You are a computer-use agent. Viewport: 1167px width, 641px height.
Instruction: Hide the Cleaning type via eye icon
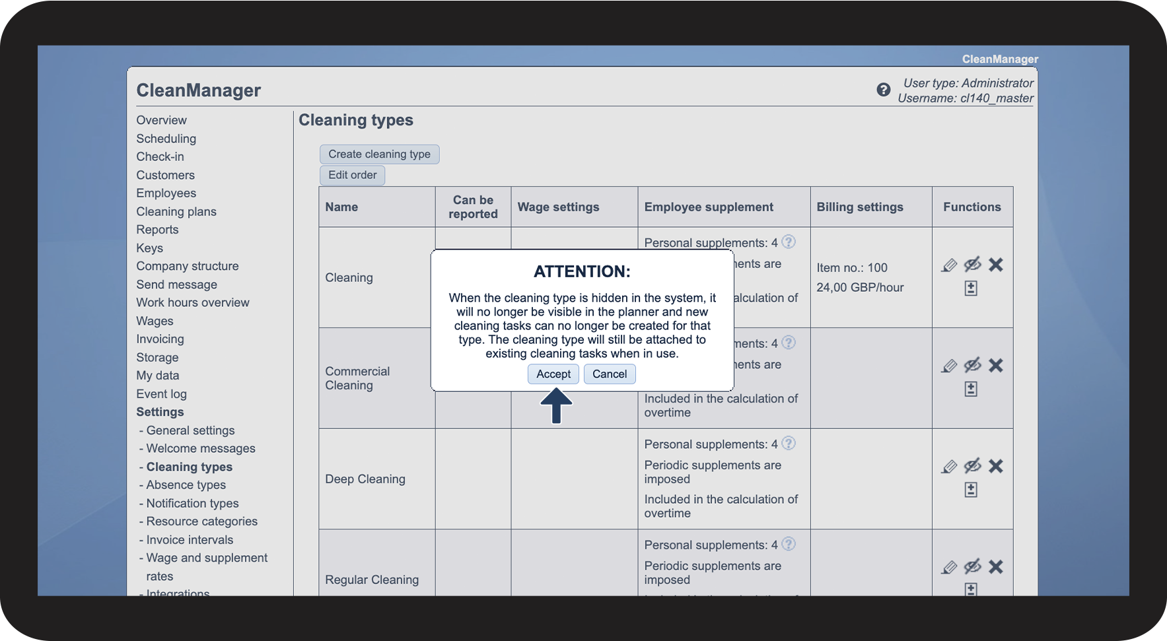(972, 265)
